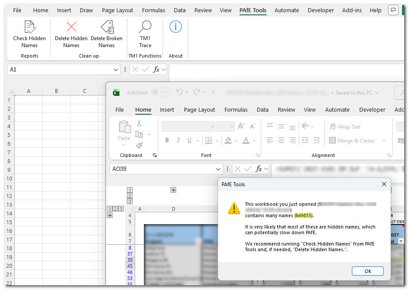The width and height of the screenshot is (409, 290).
Task: Click outline level 1 button above columns
Action: tap(130, 190)
